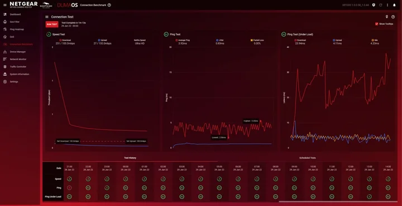Open the Device Manager sidebar icon
This screenshot has height=206, width=402.
[5, 52]
